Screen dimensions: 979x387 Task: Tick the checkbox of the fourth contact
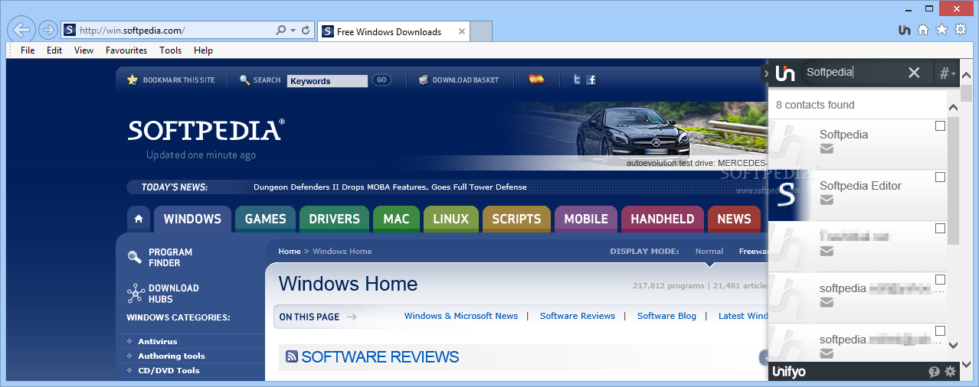940,280
